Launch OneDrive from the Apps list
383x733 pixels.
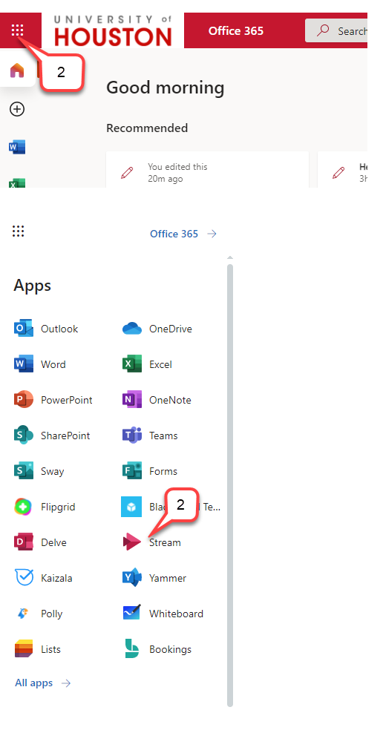coord(157,329)
